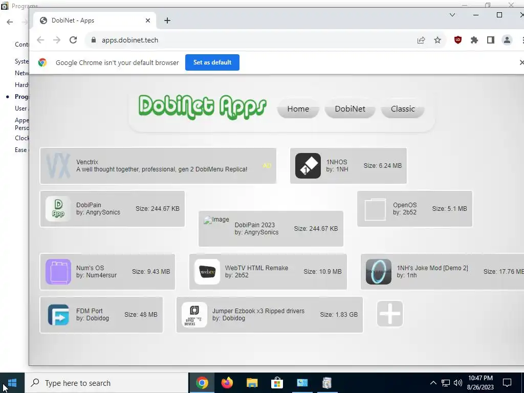Open the uBlock Origin extension
The width and height of the screenshot is (524, 393).
pos(458,40)
